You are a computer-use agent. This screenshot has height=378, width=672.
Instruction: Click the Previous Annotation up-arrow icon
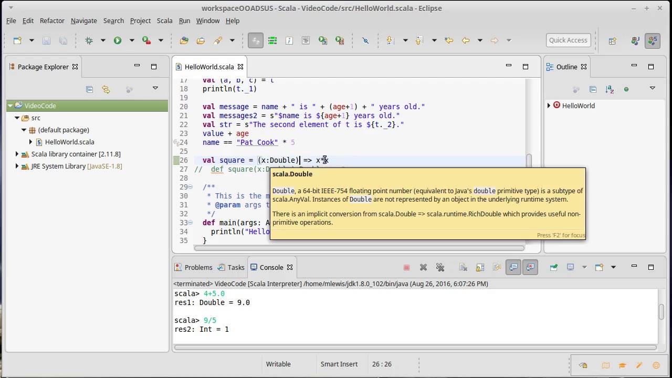(418, 40)
